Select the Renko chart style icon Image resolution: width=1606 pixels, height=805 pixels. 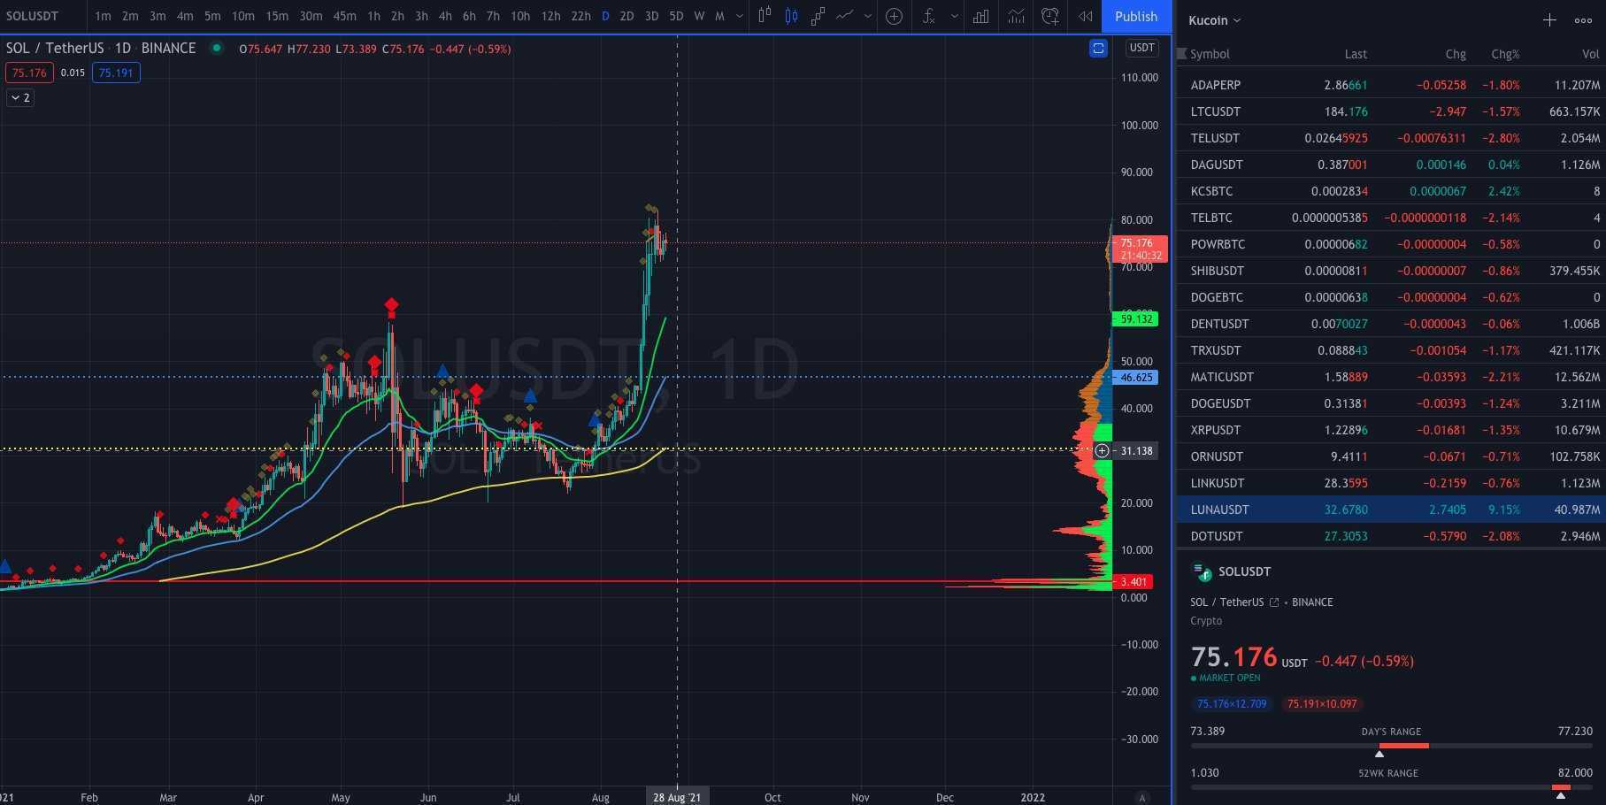[818, 16]
